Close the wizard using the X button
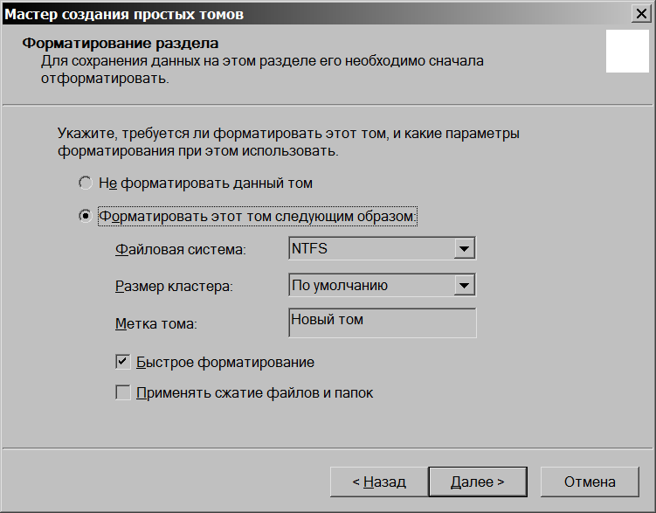656x513 pixels. [x=642, y=14]
